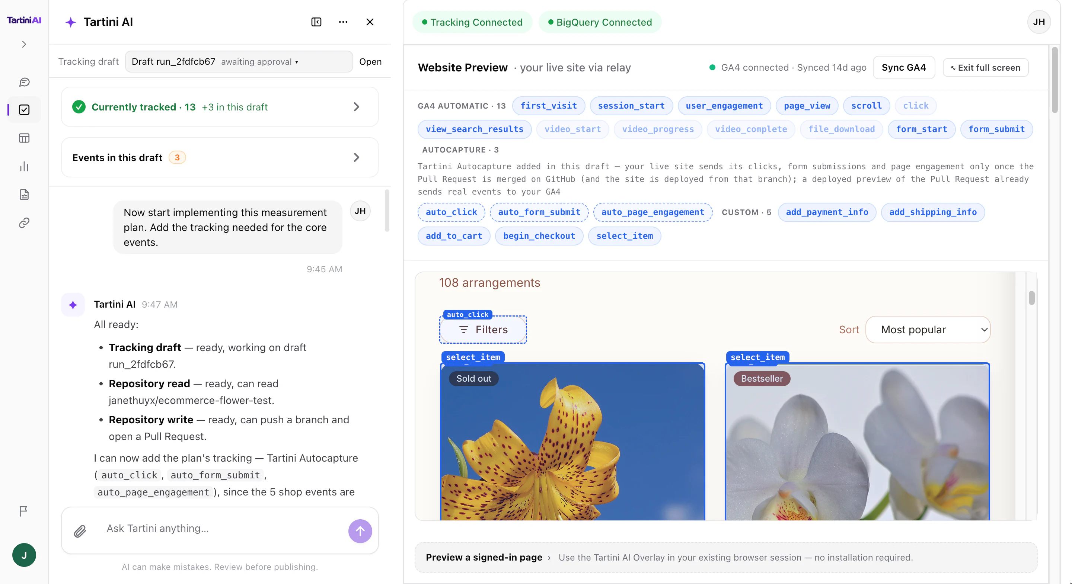The height and width of the screenshot is (584, 1072).
Task: Expand the left sidebar with chevron arrow
Action: pos(24,44)
